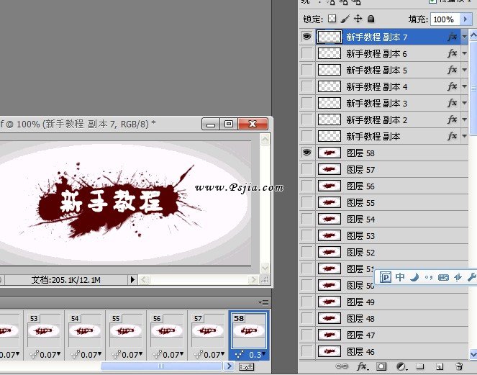Show 图层 55 layer visibility
The image size is (477, 375).
click(x=307, y=202)
